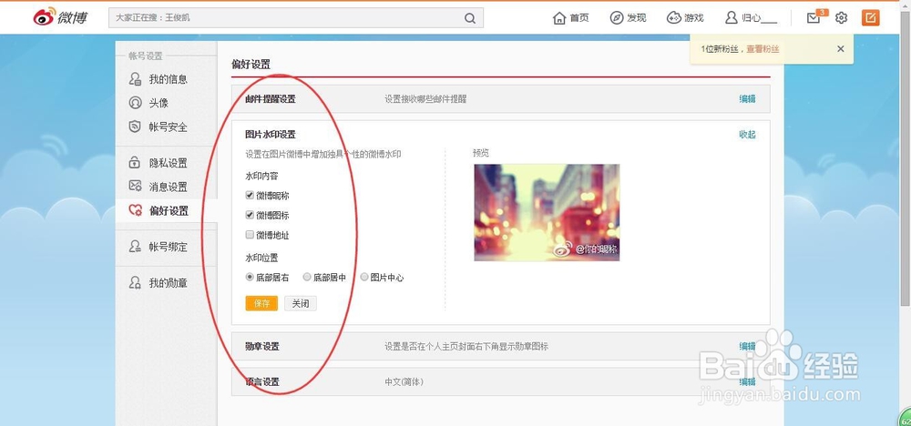The height and width of the screenshot is (426, 911).
Task: Check the 微博地址 watermark checkbox
Action: (x=250, y=235)
